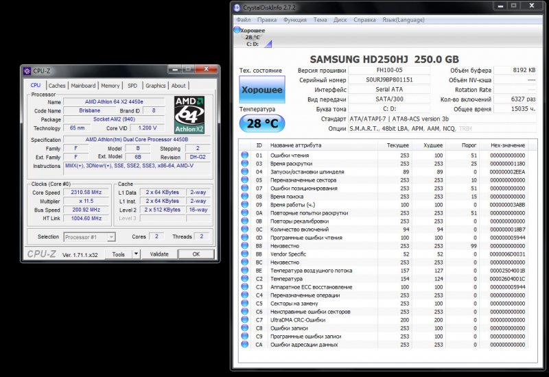The image size is (549, 377).
Task: Click the CrystalDiskInfo title bar icon
Action: pyautogui.click(x=237, y=8)
